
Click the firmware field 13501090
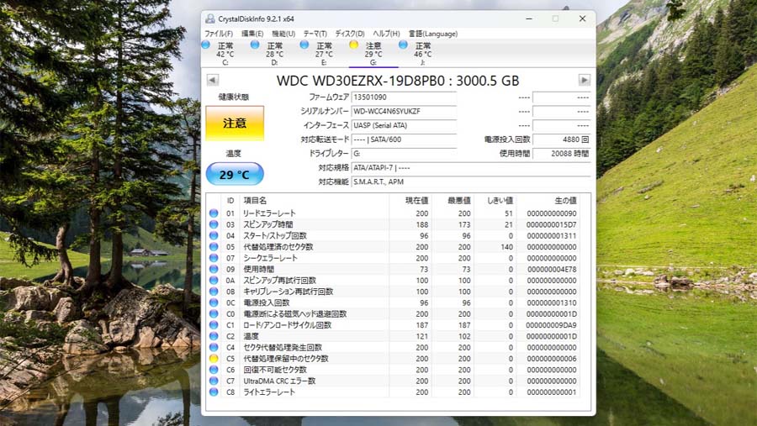tap(404, 97)
